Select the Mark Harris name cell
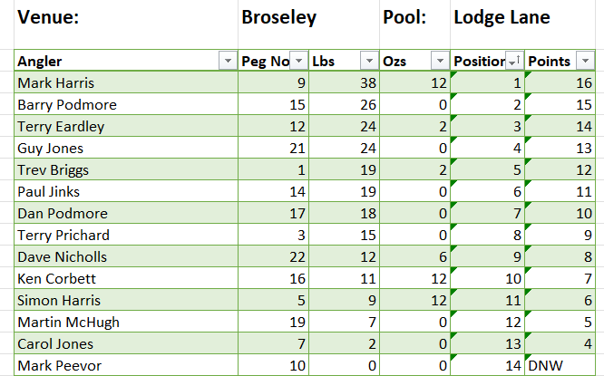 point(126,82)
